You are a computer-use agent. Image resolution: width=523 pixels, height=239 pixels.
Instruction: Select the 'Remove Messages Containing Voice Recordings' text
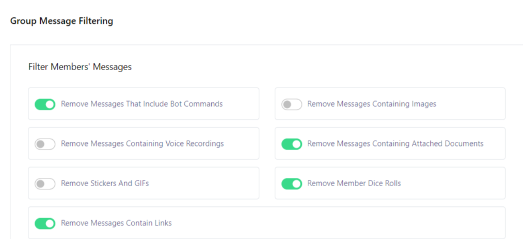143,143
